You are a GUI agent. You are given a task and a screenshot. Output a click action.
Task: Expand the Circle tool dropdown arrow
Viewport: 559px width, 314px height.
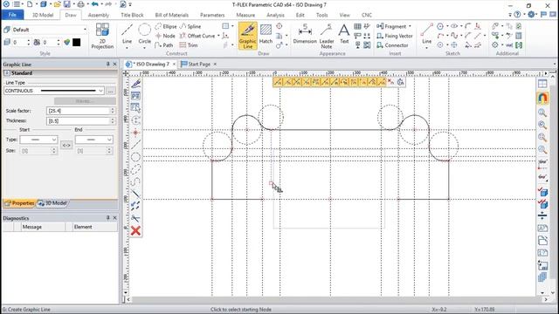[144, 47]
